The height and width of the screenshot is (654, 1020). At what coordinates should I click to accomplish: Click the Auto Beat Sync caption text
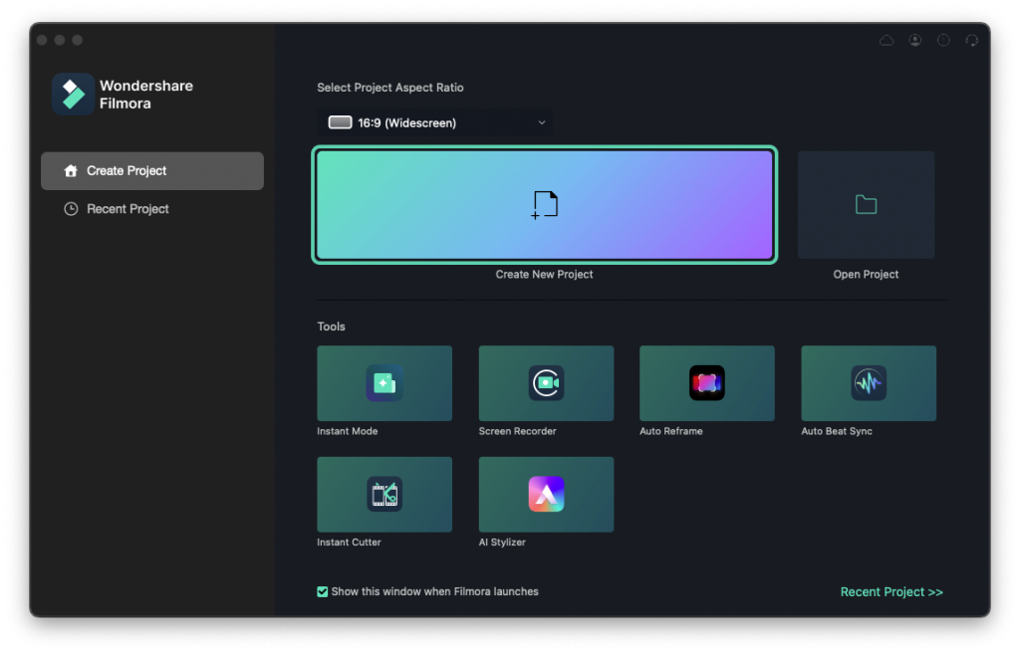tap(837, 431)
